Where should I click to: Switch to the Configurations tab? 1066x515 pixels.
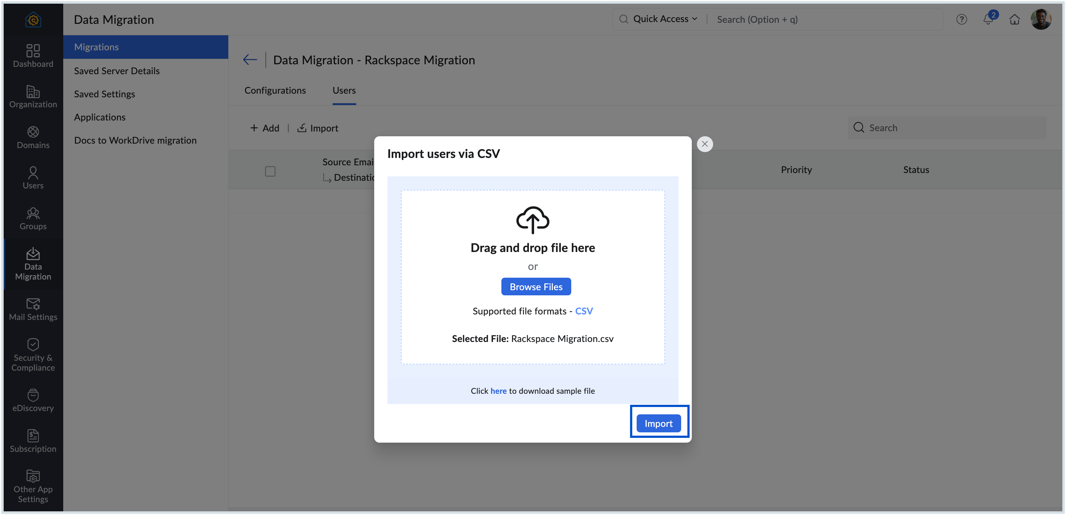(x=275, y=90)
